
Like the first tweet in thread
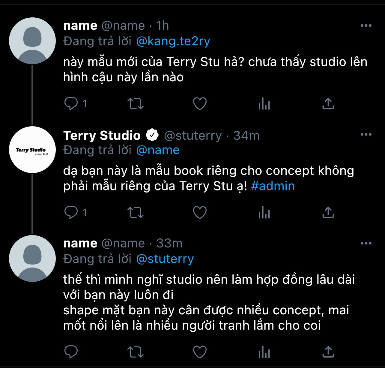point(200,104)
